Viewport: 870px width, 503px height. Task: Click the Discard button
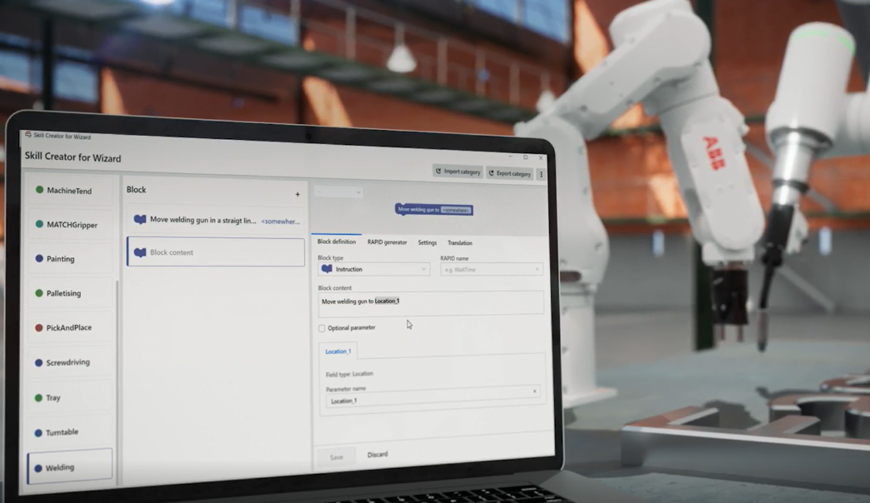coord(377,454)
